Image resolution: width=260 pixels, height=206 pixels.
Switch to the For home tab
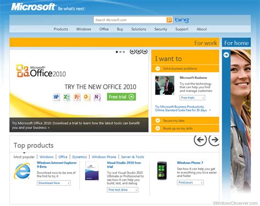coord(236,43)
